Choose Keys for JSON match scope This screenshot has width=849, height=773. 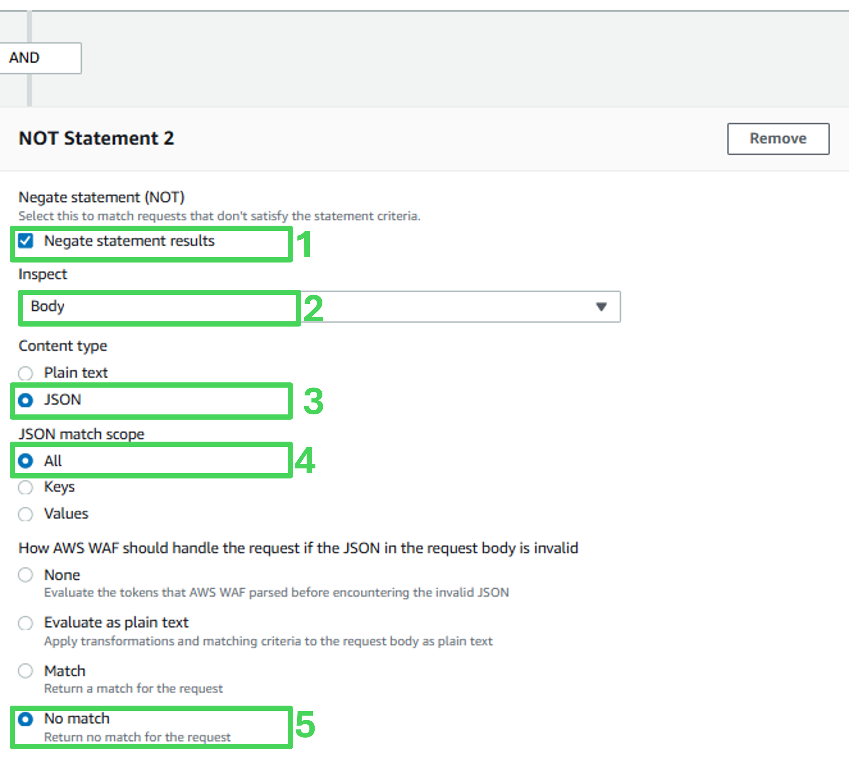[x=26, y=487]
